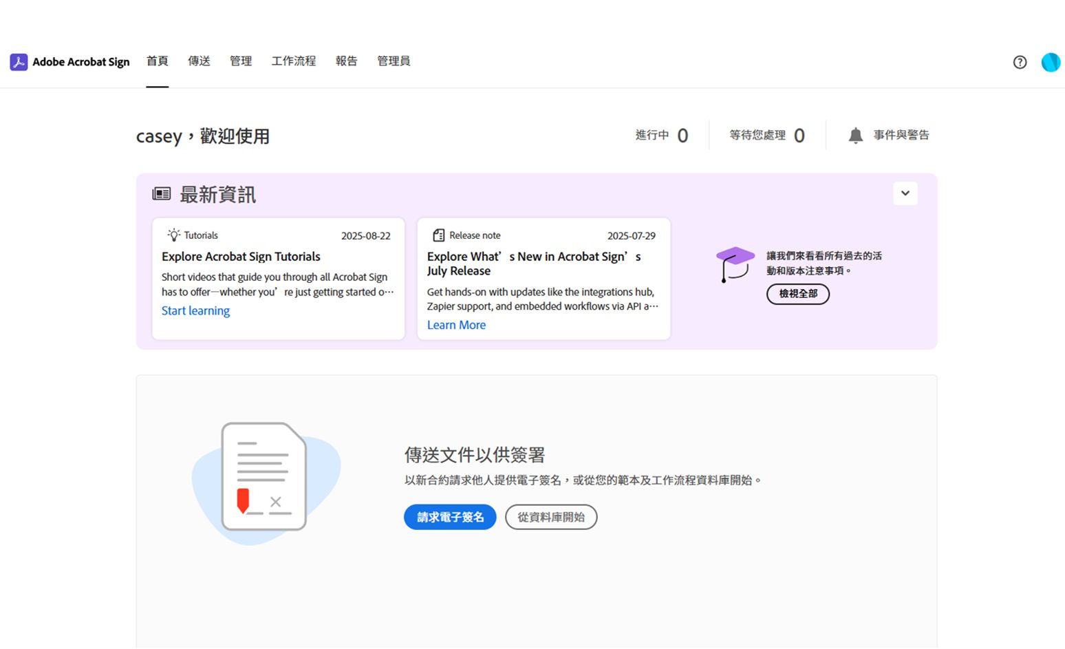This screenshot has height=649, width=1065.
Task: Follow the Start learning link
Action: [x=195, y=310]
